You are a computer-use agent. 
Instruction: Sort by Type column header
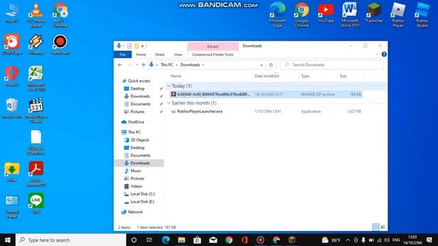[x=305, y=76]
